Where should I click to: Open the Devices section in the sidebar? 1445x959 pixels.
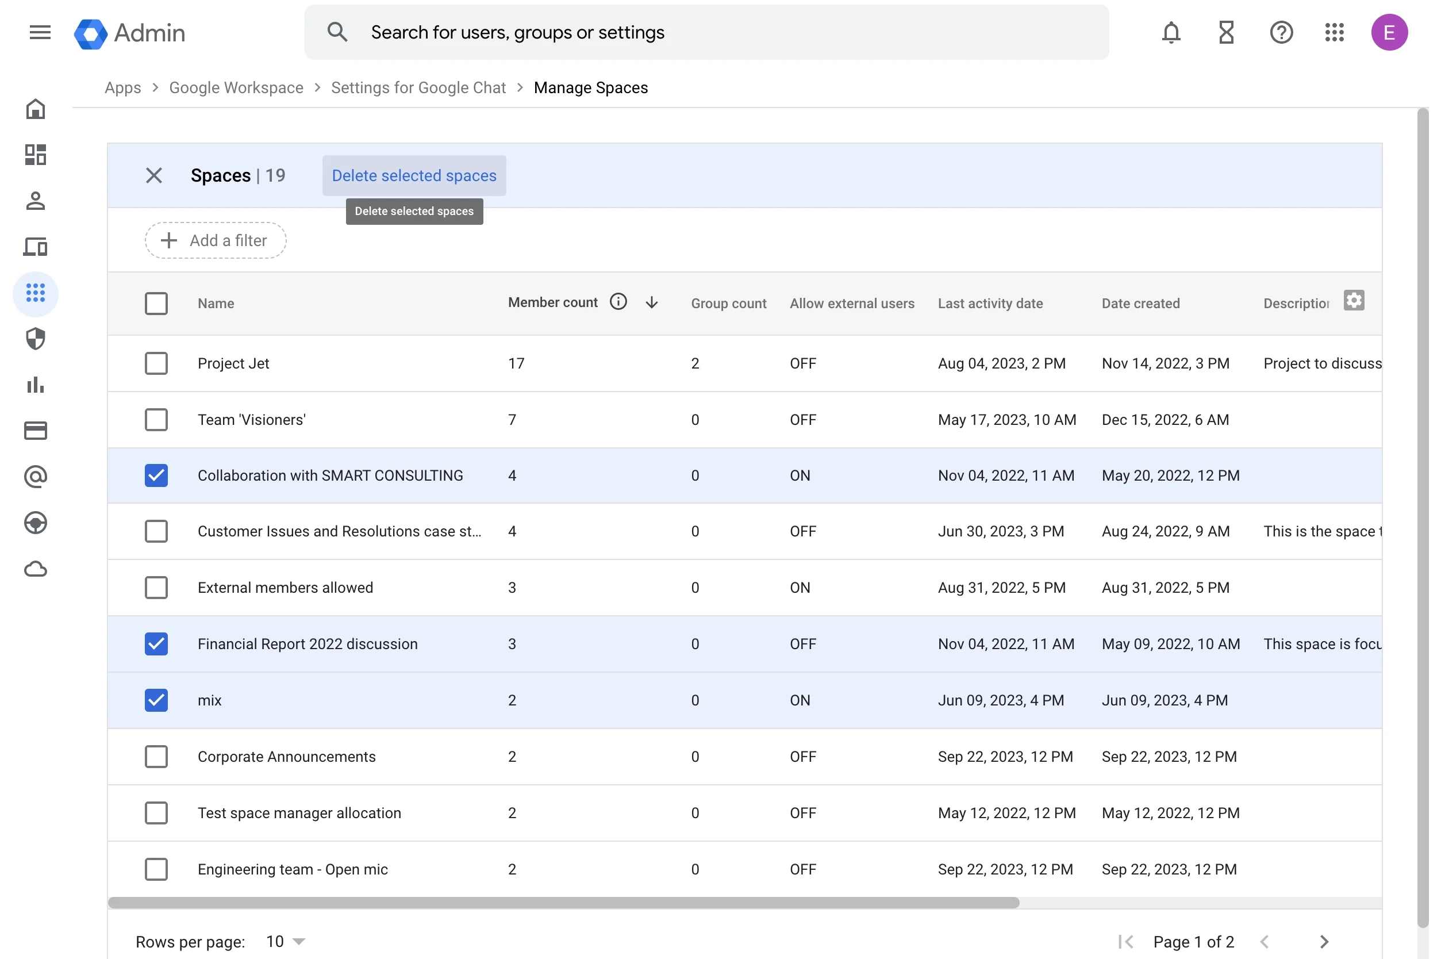(36, 247)
